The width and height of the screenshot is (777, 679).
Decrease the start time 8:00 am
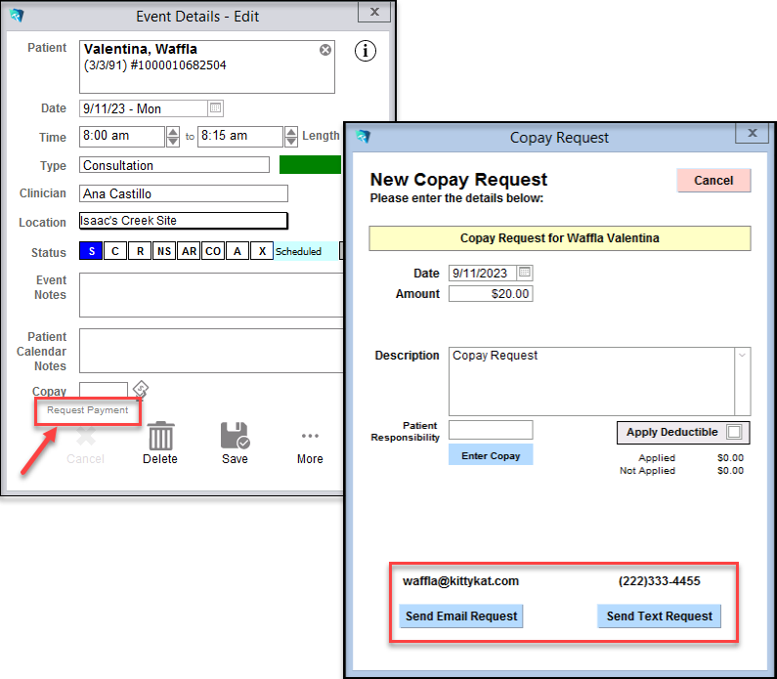172,142
